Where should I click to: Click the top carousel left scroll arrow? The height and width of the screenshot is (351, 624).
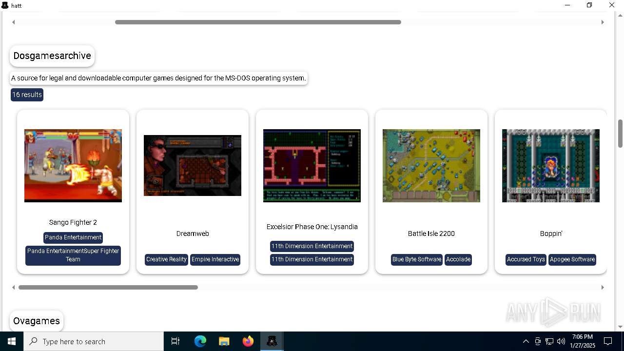[x=14, y=22]
